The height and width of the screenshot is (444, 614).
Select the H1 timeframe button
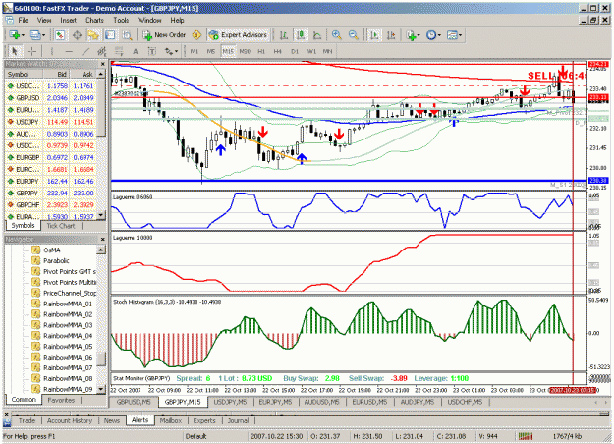pos(261,51)
